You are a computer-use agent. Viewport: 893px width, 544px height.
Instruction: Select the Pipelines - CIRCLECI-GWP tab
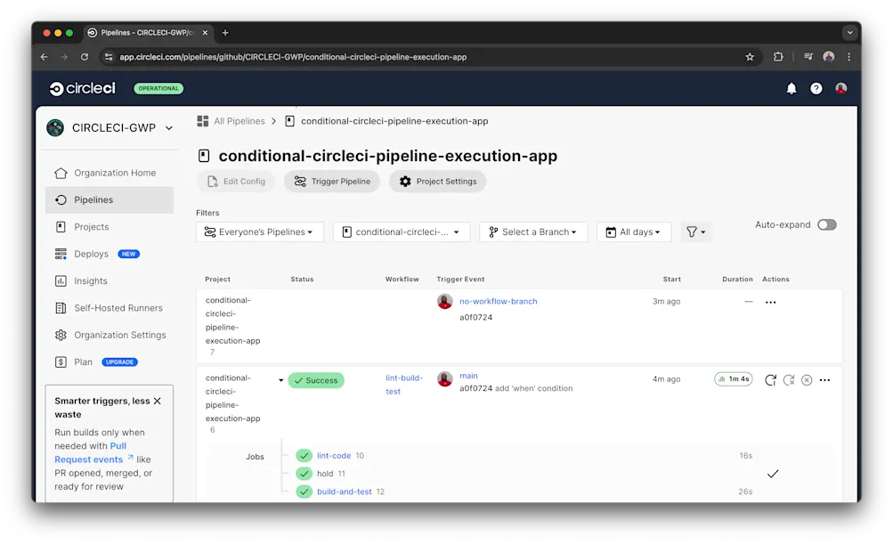click(x=148, y=33)
